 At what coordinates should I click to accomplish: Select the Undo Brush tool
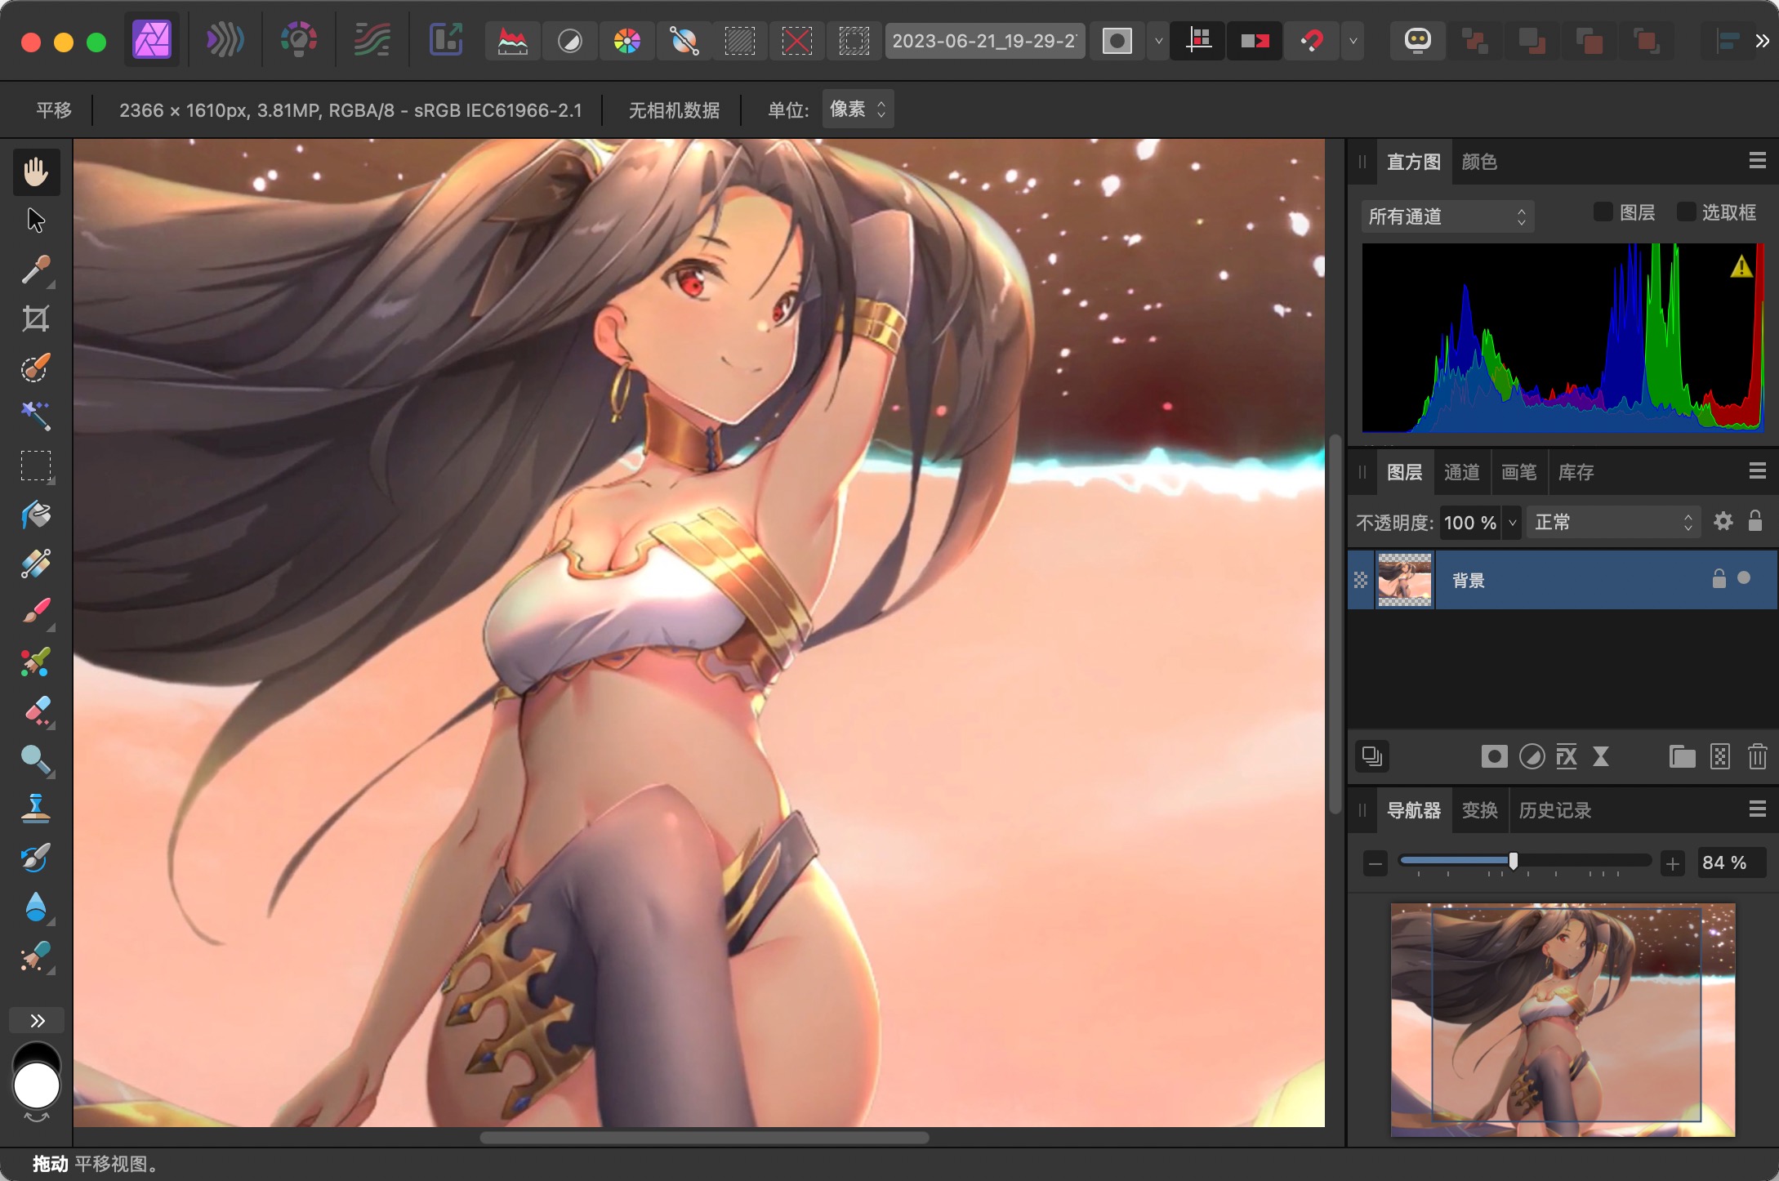(x=36, y=858)
